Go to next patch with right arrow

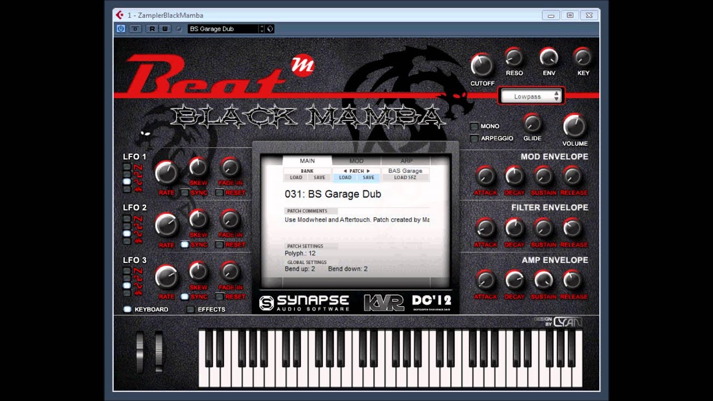[368, 171]
